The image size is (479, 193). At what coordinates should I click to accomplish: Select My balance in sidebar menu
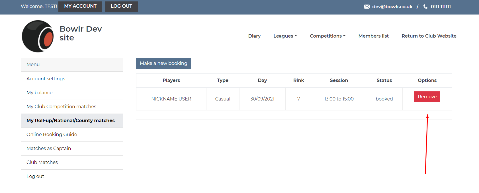[40, 93]
